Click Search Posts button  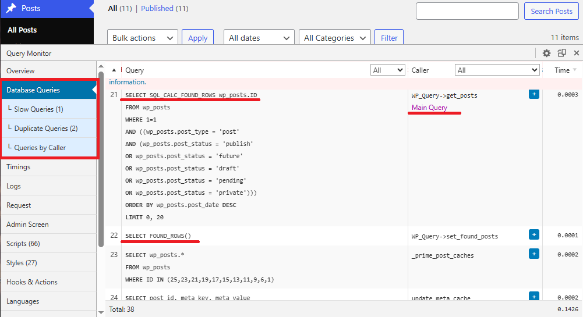pyautogui.click(x=552, y=11)
